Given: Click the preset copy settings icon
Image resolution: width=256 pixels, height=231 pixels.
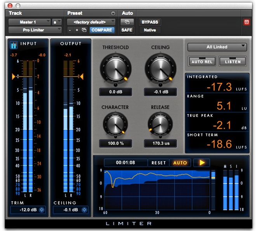Looking at the screenshot, I should [84, 30].
